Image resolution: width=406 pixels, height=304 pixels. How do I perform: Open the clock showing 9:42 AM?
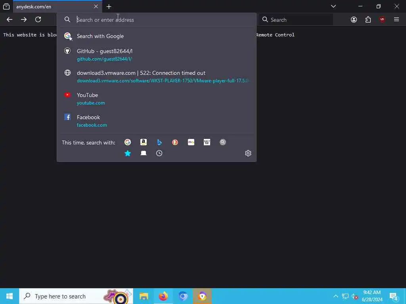coord(372,296)
